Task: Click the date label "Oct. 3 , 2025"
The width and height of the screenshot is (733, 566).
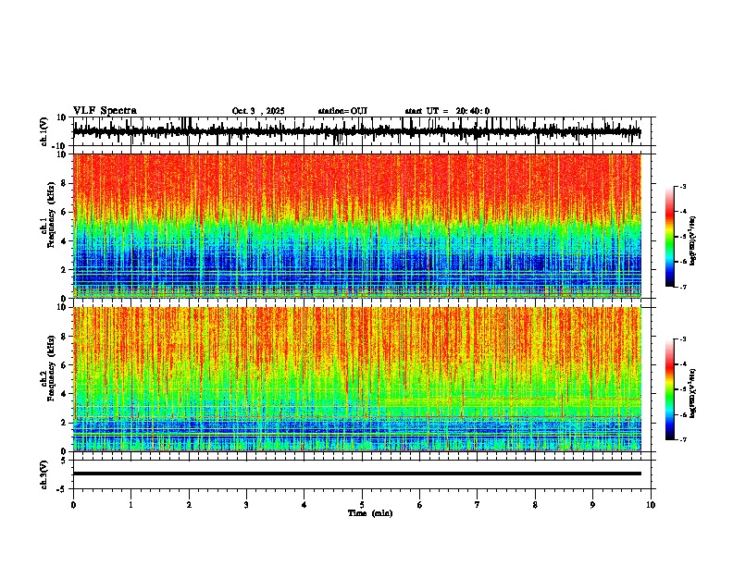Action: pos(258,111)
